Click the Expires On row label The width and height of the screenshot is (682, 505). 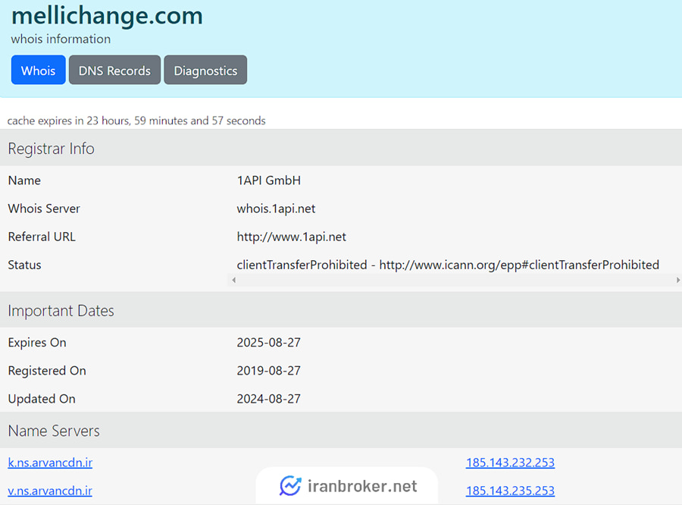(x=37, y=343)
